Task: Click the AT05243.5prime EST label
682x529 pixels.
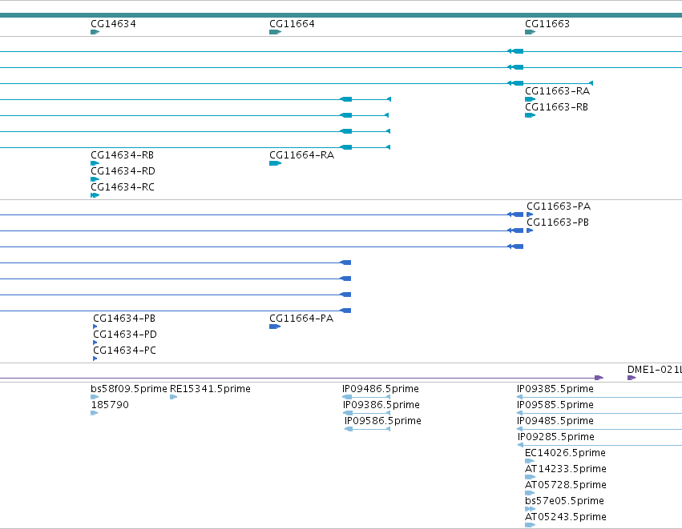Action: (x=566, y=517)
